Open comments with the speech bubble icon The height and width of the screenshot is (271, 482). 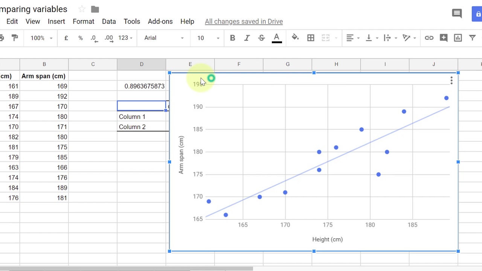click(457, 14)
